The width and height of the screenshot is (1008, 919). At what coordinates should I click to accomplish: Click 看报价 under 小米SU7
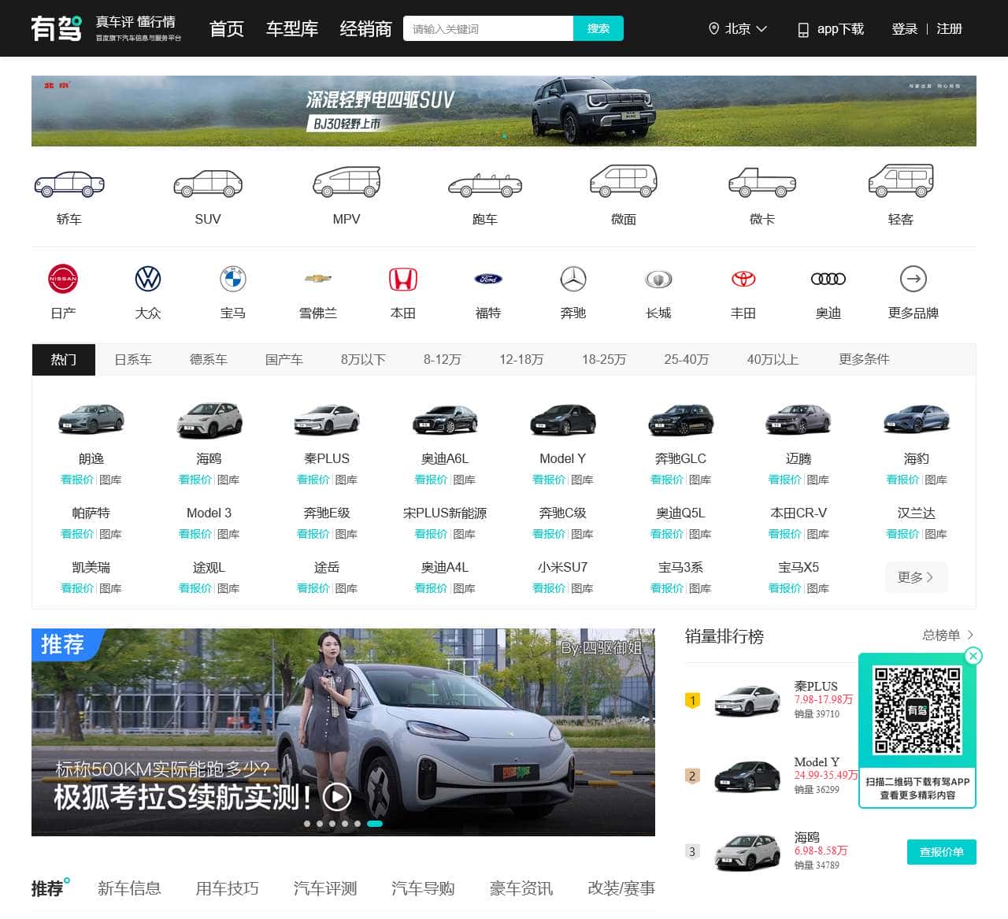pos(549,588)
